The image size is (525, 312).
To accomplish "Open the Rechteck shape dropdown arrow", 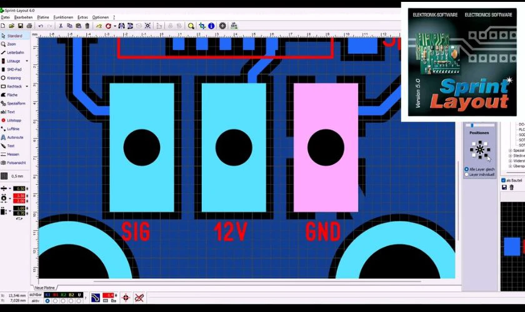I will (26, 86).
